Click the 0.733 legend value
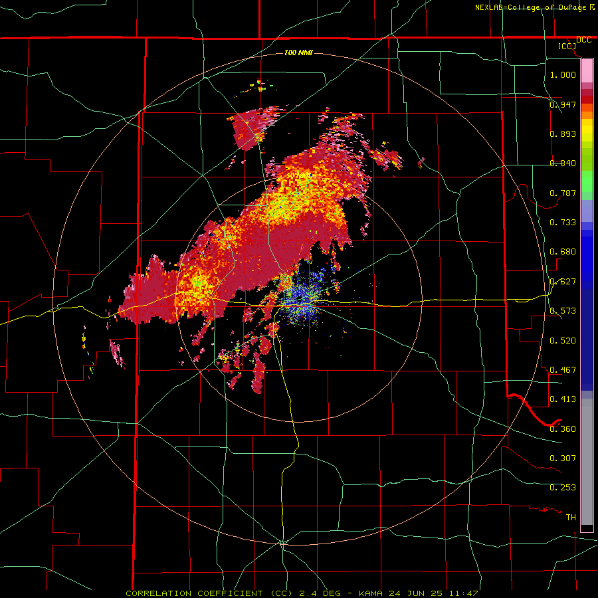Screen dimensions: 598x598 (563, 223)
